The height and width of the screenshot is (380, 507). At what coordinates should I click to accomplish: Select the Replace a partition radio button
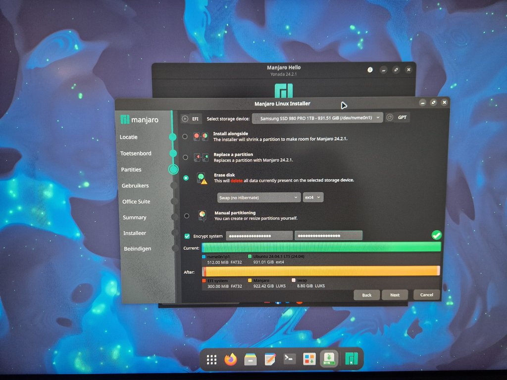click(186, 157)
